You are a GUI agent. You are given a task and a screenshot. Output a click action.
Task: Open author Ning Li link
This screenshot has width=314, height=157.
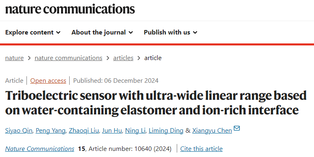(135, 131)
